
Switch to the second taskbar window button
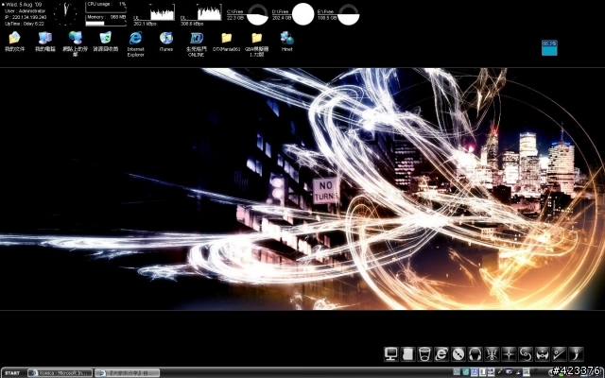pyautogui.click(x=127, y=373)
